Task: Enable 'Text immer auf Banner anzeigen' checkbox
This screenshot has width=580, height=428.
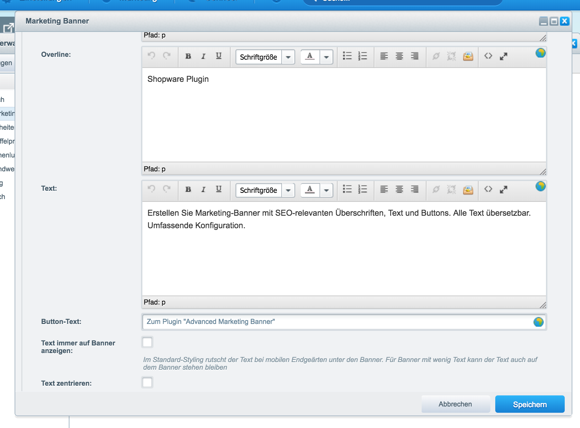Action: pyautogui.click(x=147, y=342)
